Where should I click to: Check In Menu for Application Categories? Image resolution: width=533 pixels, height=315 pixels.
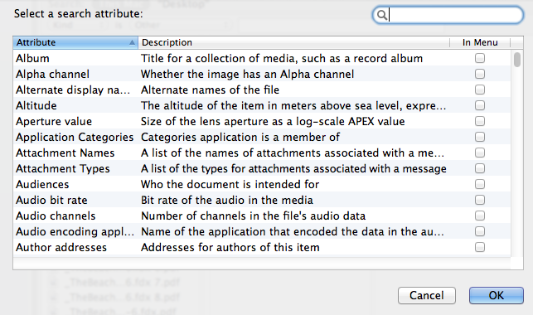pos(480,137)
